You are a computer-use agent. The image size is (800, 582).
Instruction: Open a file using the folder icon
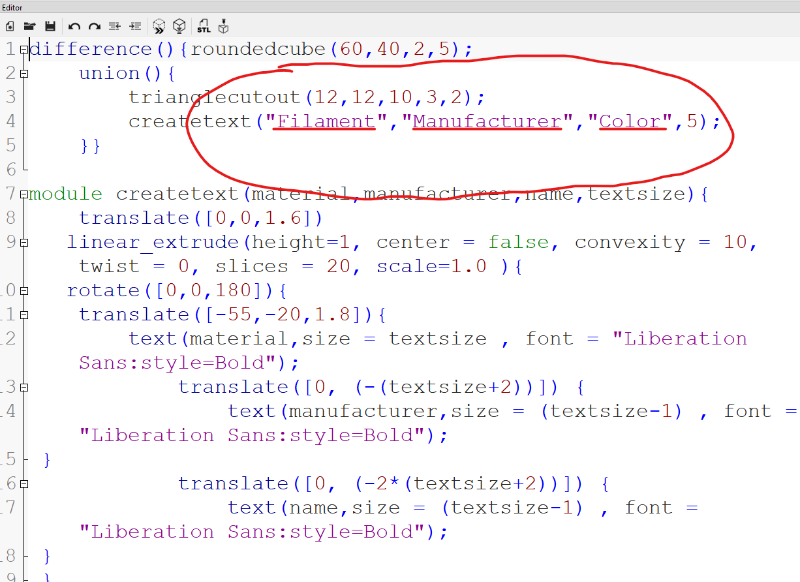(29, 26)
